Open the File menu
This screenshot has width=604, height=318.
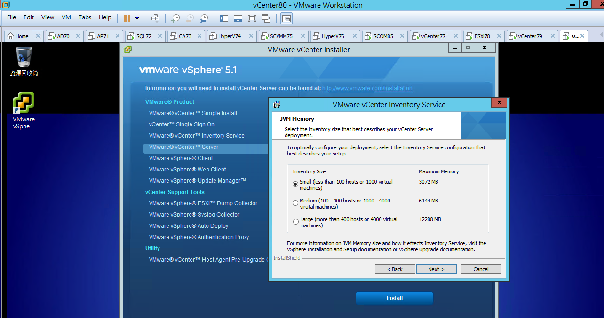tap(12, 17)
